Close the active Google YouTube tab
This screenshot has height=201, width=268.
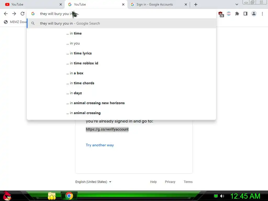pyautogui.click(x=123, y=4)
